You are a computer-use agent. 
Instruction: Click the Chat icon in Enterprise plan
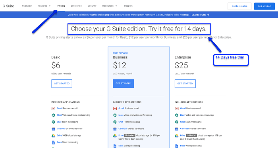point(177,122)
